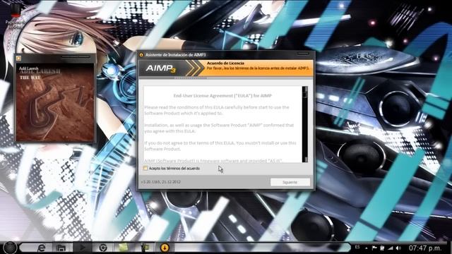Image resolution: width=452 pixels, height=254 pixels.
Task: Check 'Acepto los términos del acuerdo' box
Action: pos(145,168)
